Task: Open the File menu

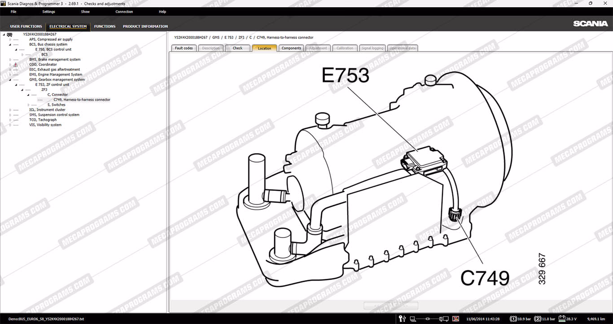Action: pyautogui.click(x=13, y=12)
